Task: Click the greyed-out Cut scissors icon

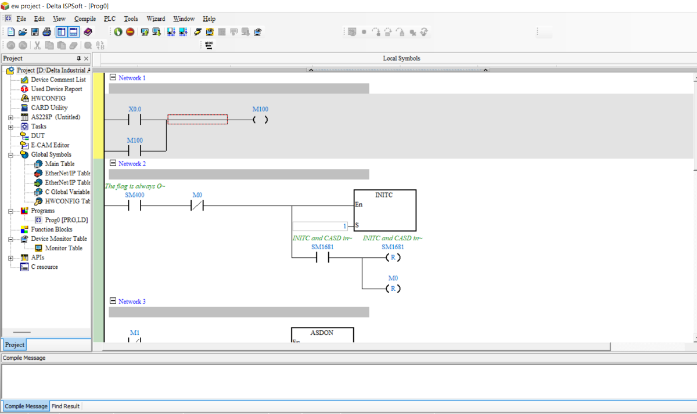Action: point(38,45)
